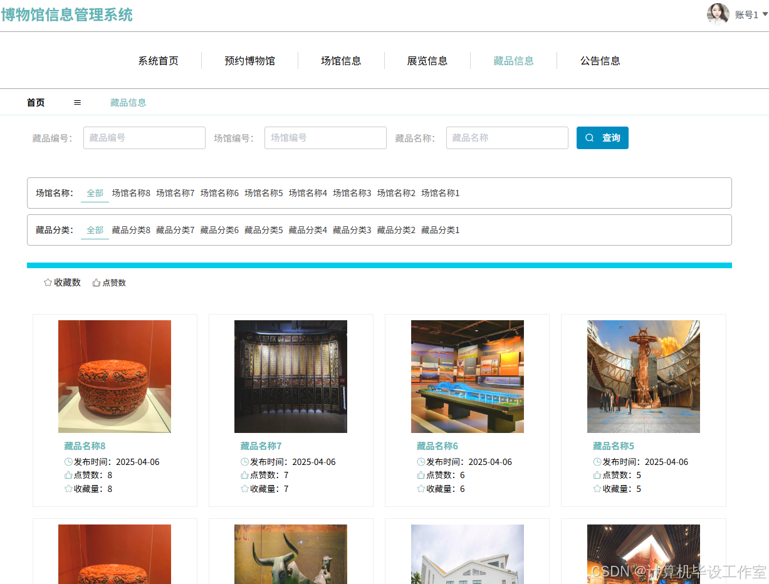
Task: Filter by 场馆名称1
Action: coord(441,193)
